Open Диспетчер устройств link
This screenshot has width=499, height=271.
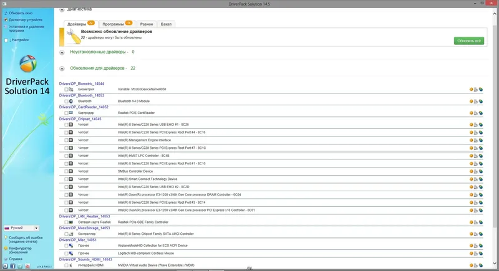tap(26, 20)
